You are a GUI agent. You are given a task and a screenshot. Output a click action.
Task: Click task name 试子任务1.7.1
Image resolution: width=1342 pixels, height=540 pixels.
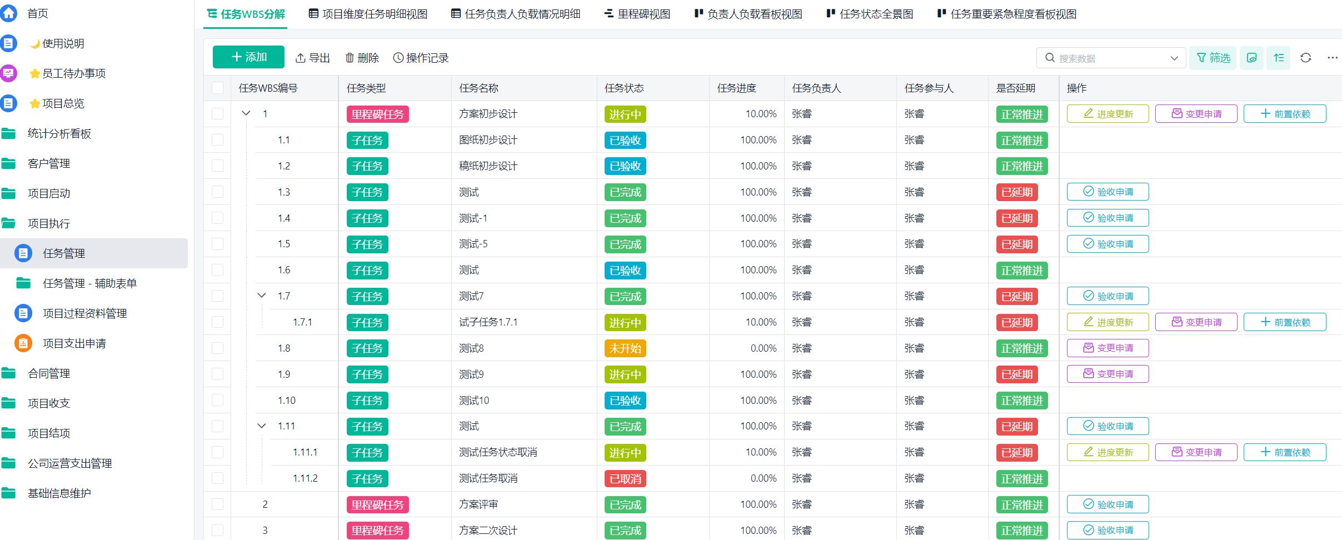pos(488,322)
